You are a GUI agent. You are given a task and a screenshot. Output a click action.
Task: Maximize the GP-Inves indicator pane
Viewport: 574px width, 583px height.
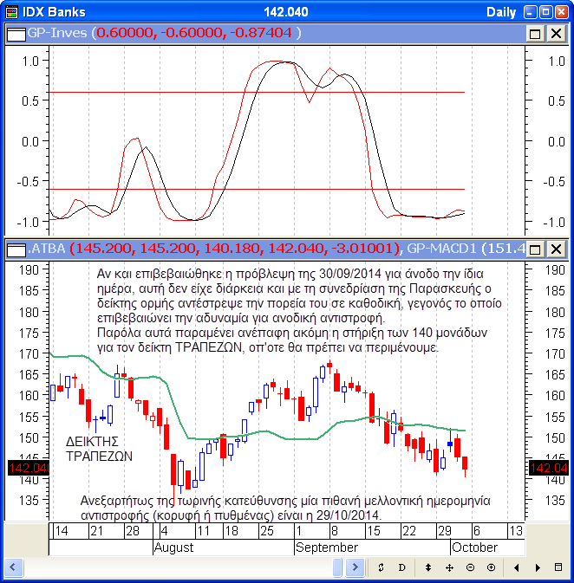(x=535, y=33)
